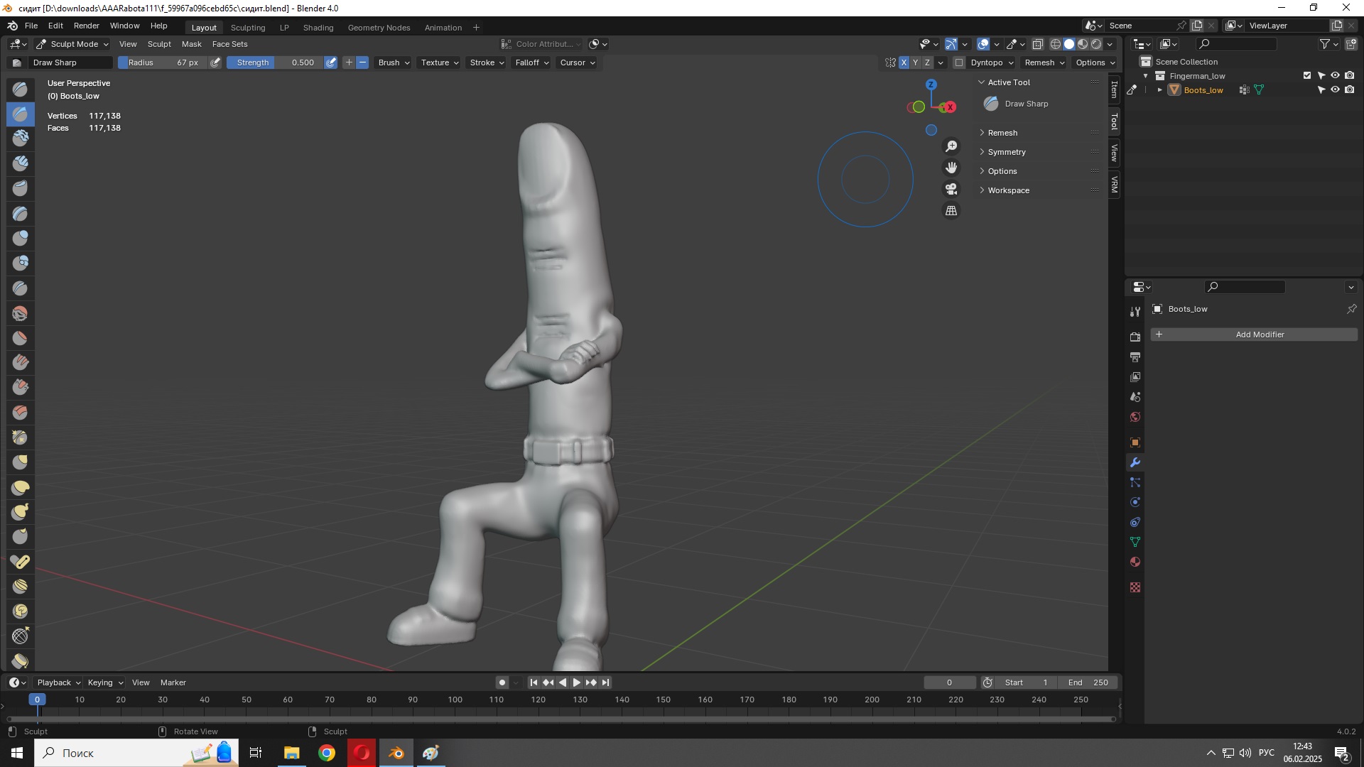
Task: Open the Object Data mesh properties tab
Action: coord(1135,542)
